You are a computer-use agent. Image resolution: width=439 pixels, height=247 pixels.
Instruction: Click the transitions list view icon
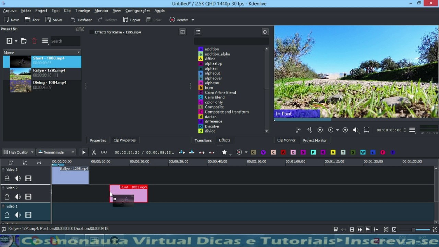[x=198, y=32]
